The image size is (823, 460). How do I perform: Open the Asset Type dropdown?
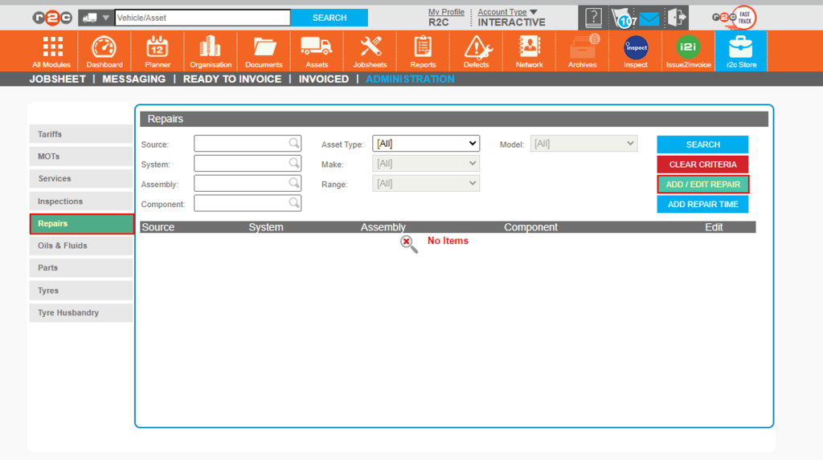[x=426, y=143]
